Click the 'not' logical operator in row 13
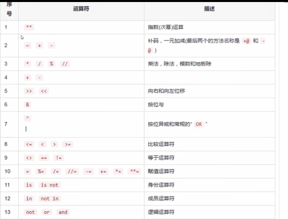 coord(30,212)
